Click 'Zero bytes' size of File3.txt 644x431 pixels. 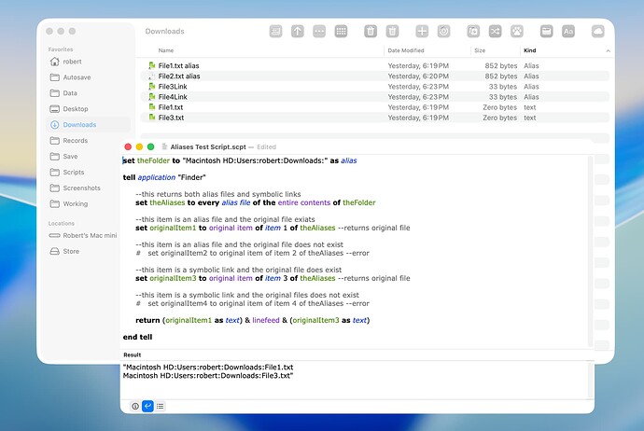[x=500, y=118]
